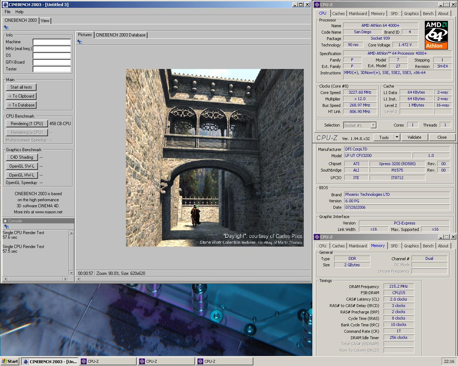Click the mainboard model LP UT CFX3200
The width and height of the screenshot is (458, 366).
pos(378,155)
